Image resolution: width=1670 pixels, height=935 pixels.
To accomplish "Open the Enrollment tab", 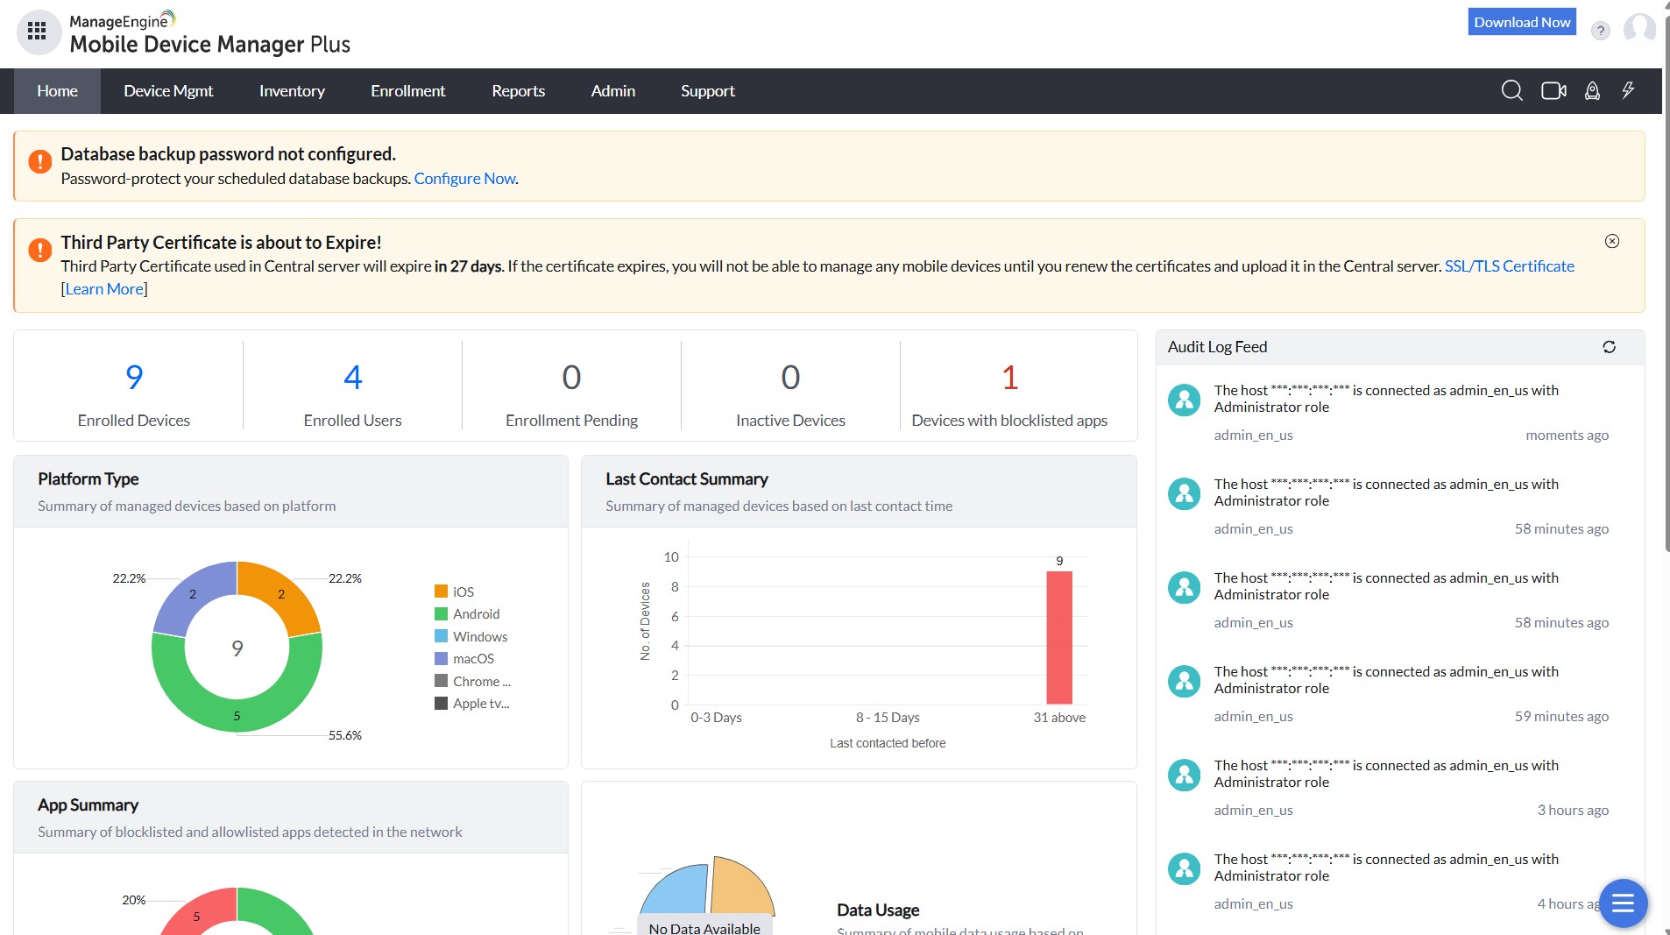I will 407,91.
